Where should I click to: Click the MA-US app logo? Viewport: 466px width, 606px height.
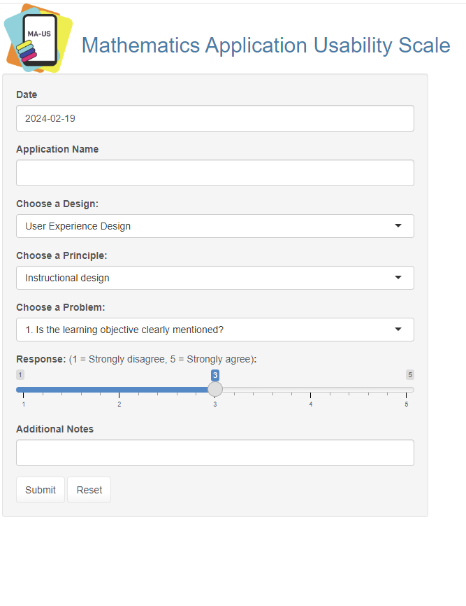tap(38, 39)
